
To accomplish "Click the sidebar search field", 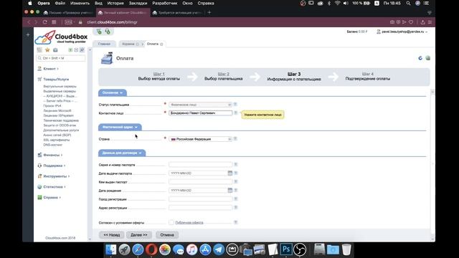I will pyautogui.click(x=61, y=58).
